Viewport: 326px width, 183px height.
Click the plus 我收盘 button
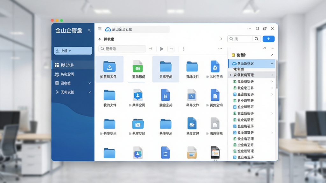pyautogui.click(x=106, y=39)
